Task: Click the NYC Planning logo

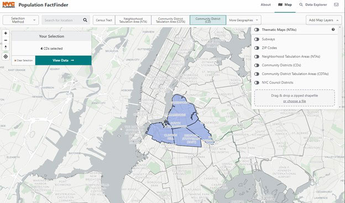Action: click(9, 4)
